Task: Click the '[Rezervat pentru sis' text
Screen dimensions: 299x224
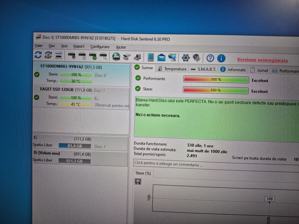Action: (112, 105)
